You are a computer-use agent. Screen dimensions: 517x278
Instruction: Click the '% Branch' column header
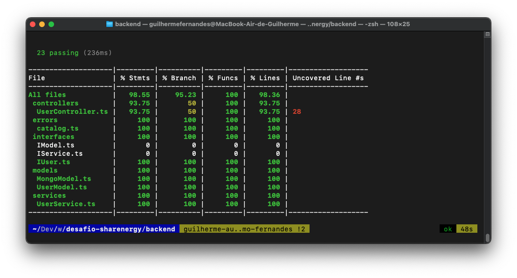coord(179,78)
